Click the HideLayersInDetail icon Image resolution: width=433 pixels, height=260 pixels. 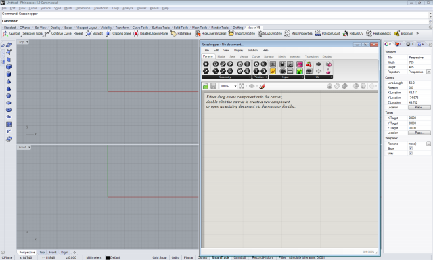[x=198, y=33]
